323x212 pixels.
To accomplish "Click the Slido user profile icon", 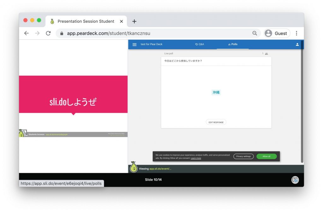I will (x=297, y=44).
